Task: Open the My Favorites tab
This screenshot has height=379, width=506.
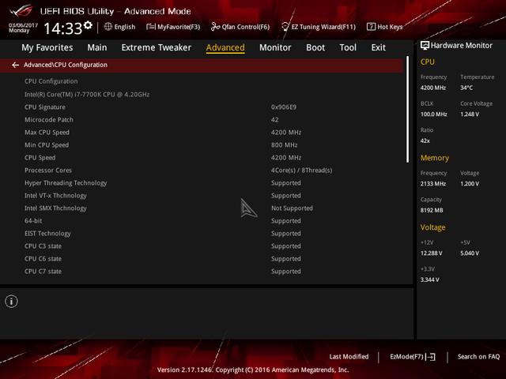Action: (47, 47)
